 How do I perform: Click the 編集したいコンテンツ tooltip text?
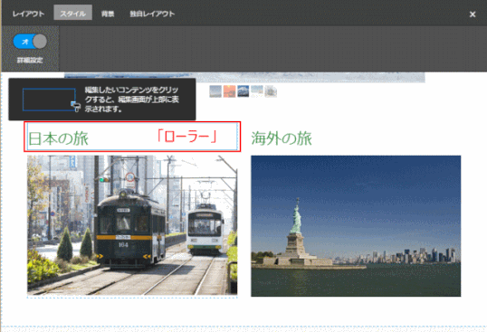point(132,100)
